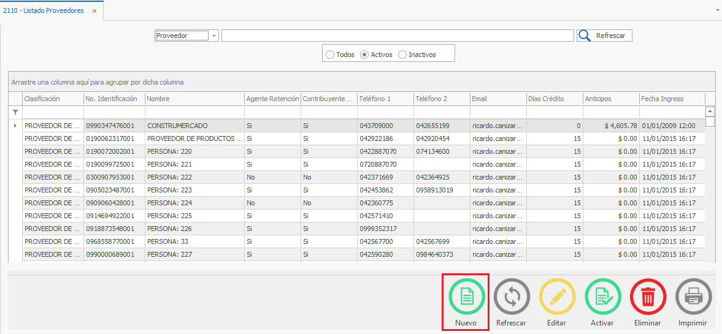
Task: Click the Nuevo document icon
Action: click(466, 297)
